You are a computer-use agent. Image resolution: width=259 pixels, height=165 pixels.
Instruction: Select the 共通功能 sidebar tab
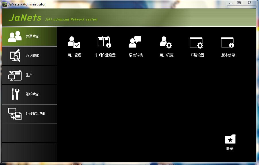coord(30,37)
